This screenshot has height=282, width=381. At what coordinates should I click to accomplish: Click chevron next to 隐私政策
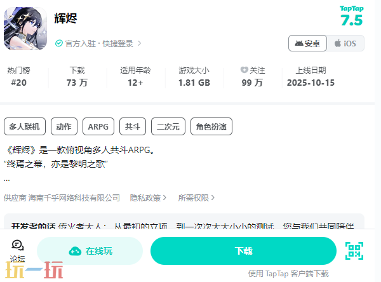[x=164, y=198]
